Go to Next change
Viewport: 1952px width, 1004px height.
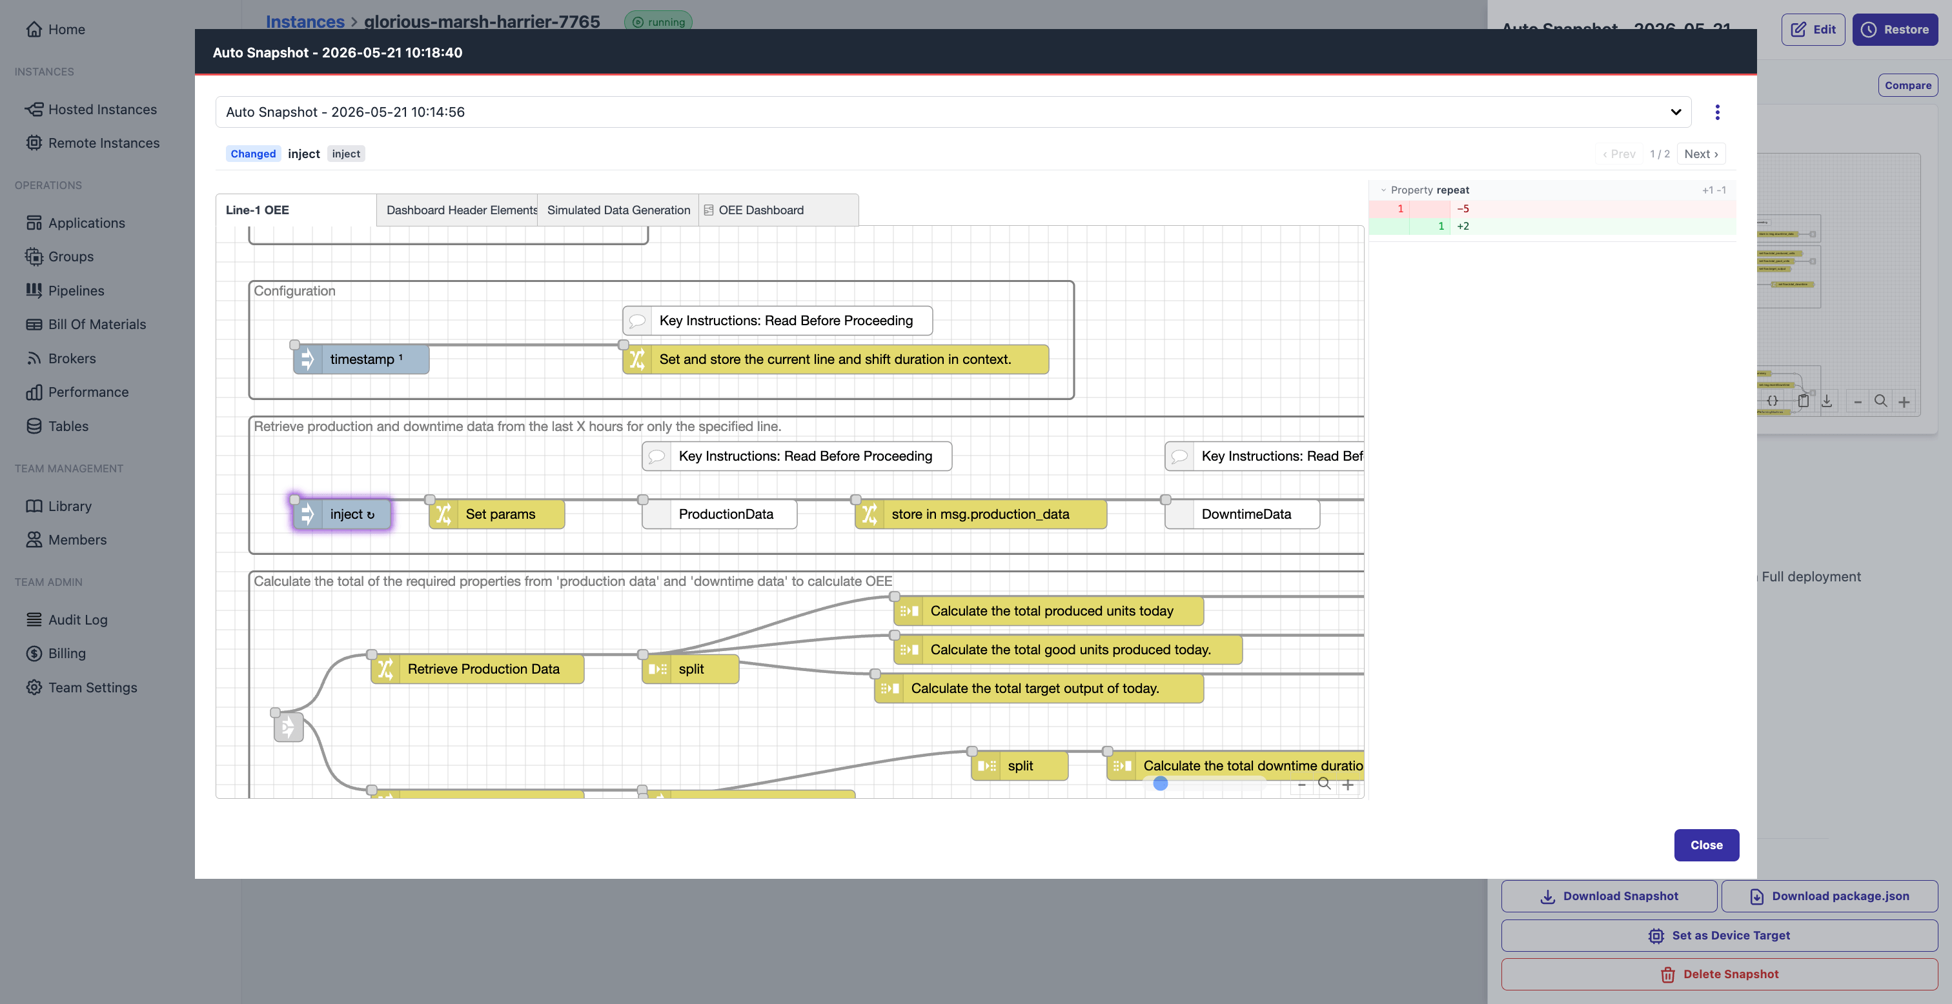click(x=1700, y=154)
